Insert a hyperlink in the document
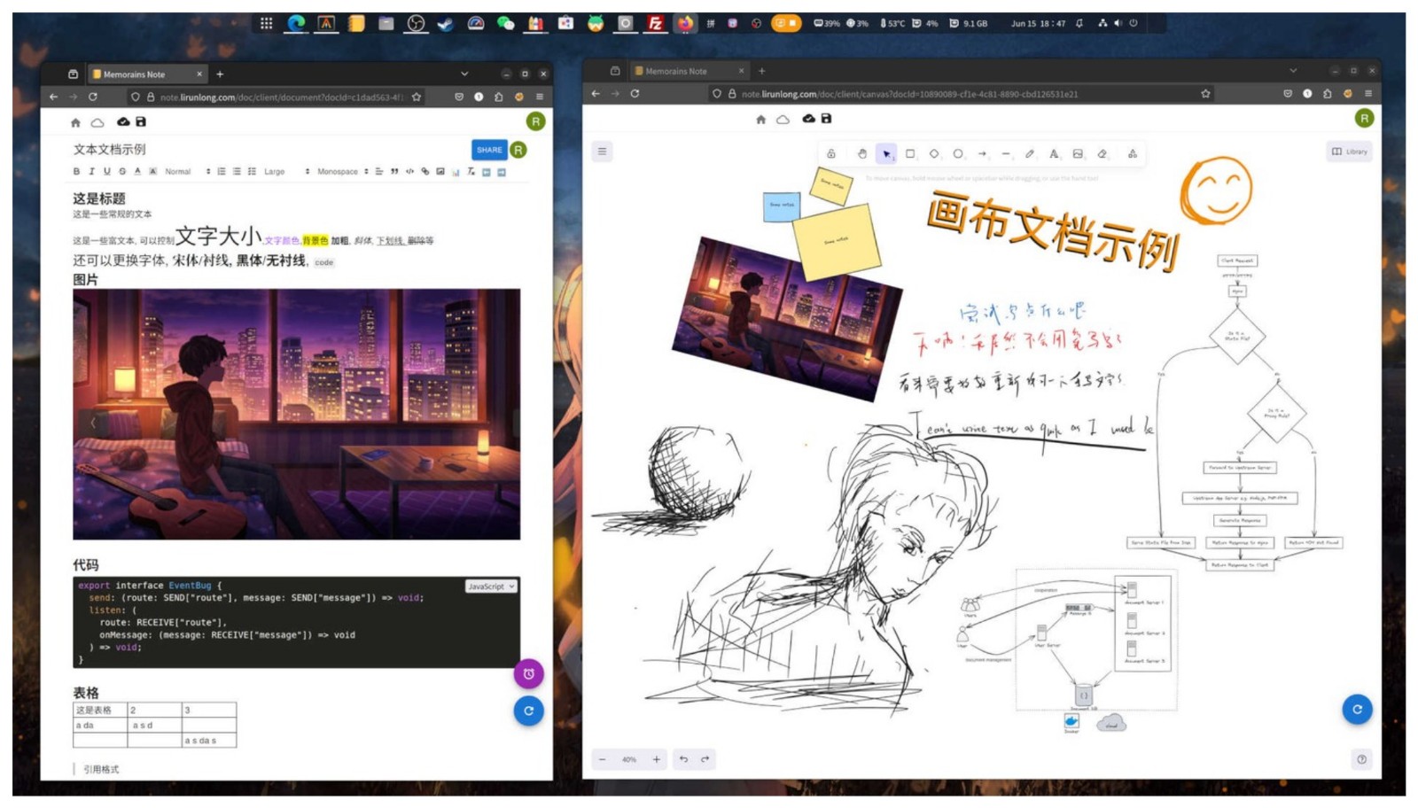1418x808 pixels. tap(425, 172)
